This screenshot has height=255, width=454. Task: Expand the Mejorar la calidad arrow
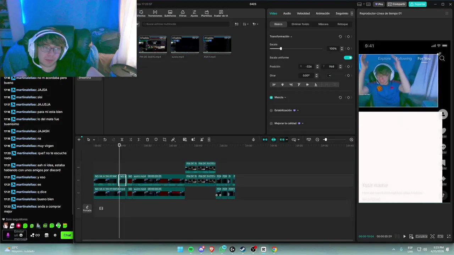(303, 124)
